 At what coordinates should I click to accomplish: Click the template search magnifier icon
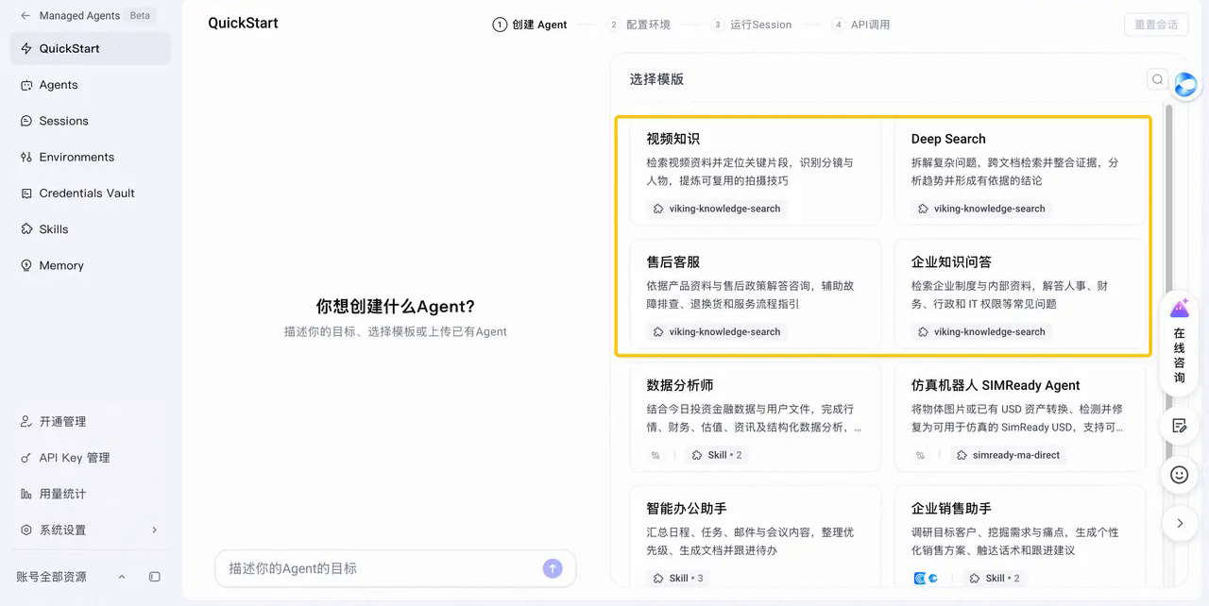click(x=1157, y=79)
